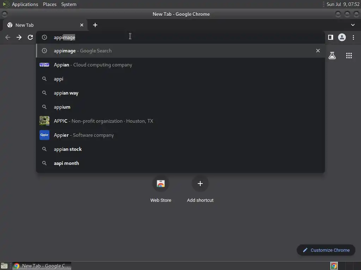Select the appimage Google Search suggestion
361x270 pixels.
(x=180, y=51)
